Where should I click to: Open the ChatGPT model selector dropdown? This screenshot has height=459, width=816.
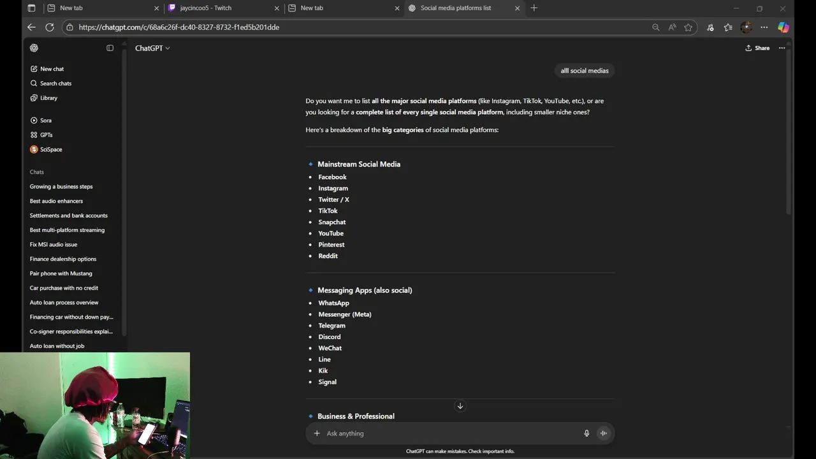152,48
